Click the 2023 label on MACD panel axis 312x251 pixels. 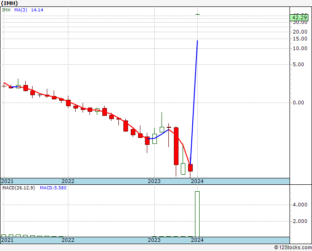click(x=154, y=240)
